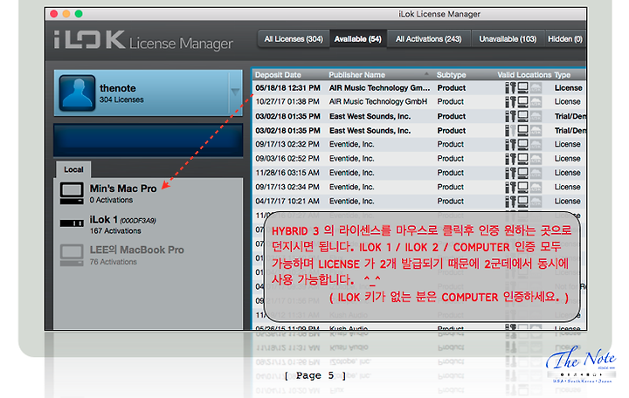The image size is (629, 398).
Task: Select the 09/17/13 02:34 PM Eventide date
Action: (x=287, y=187)
